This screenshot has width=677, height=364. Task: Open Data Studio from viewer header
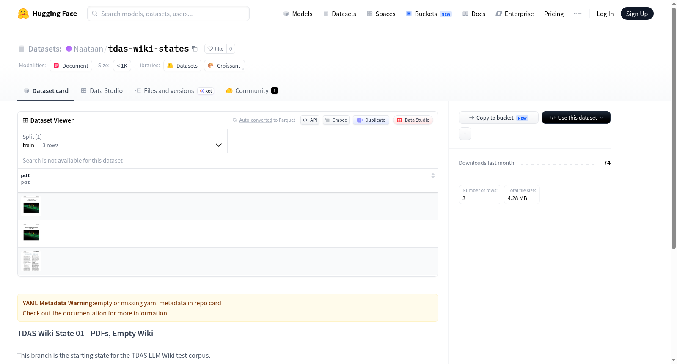(413, 120)
